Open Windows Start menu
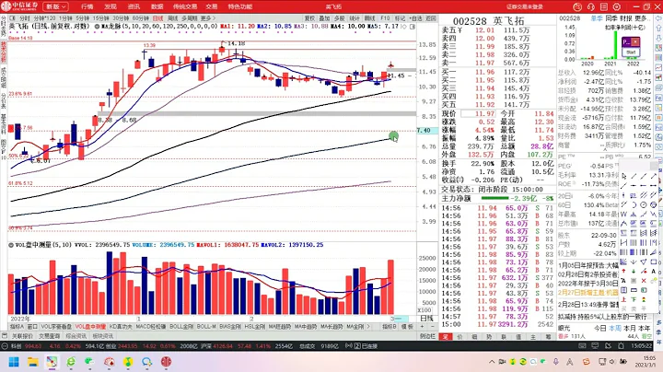This screenshot has height=372, width=663. tap(14, 362)
